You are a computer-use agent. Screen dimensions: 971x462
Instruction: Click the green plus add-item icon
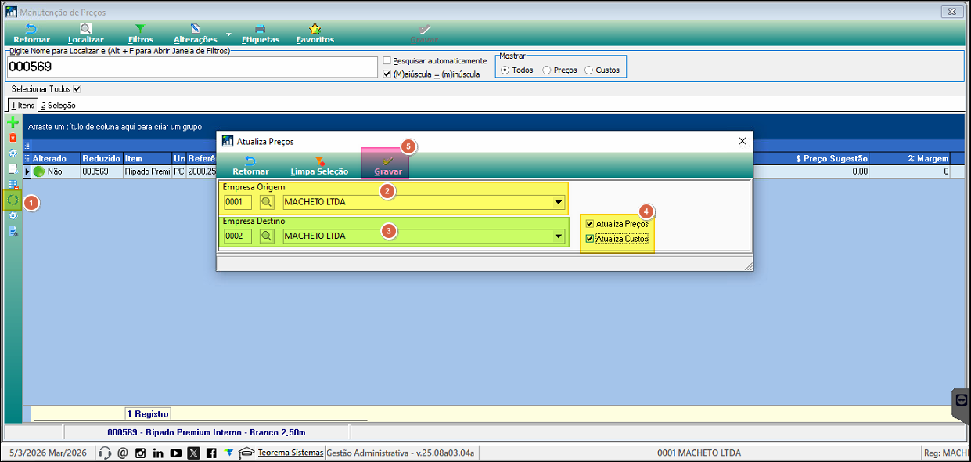[x=13, y=122]
